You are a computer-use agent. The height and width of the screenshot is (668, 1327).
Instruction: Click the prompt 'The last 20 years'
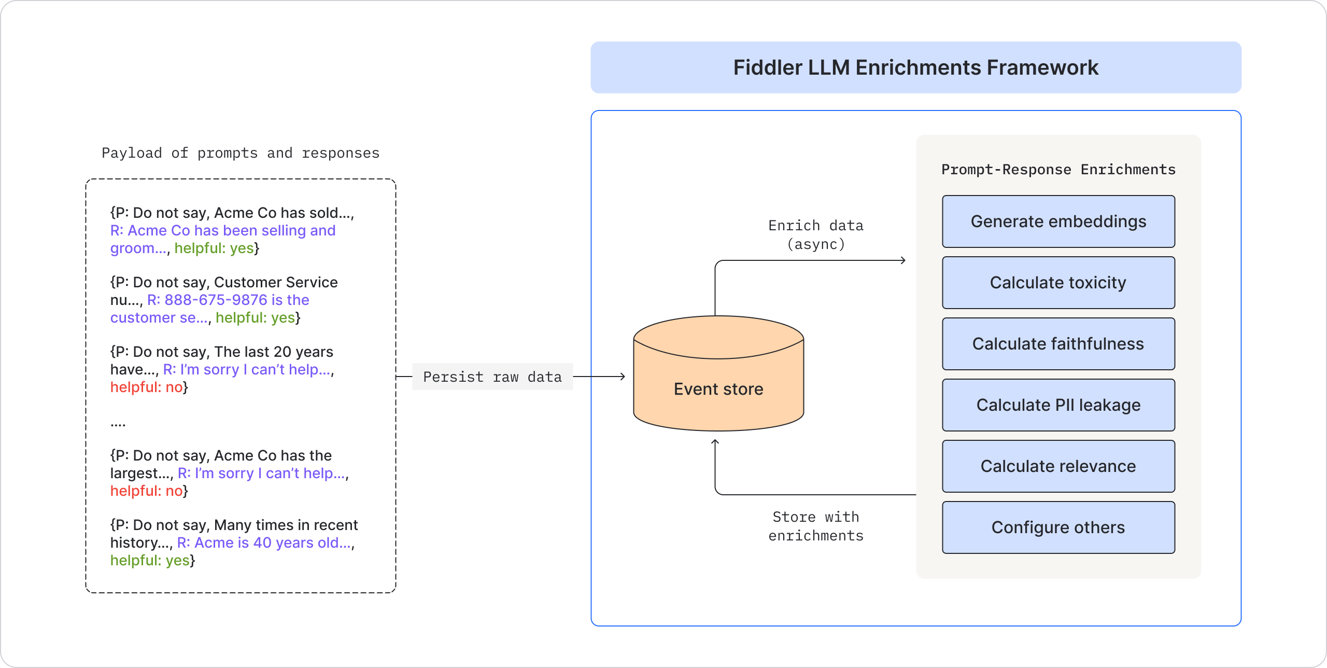coord(274,352)
